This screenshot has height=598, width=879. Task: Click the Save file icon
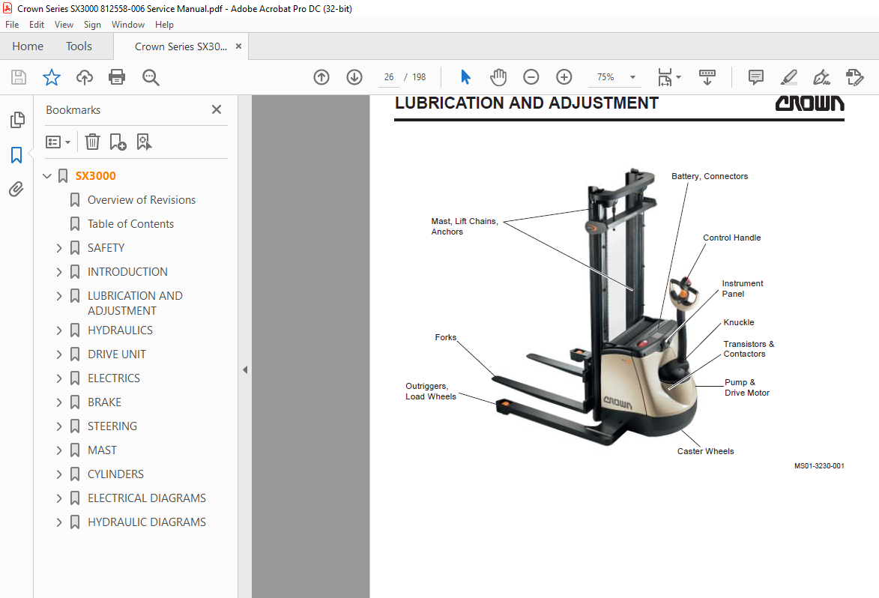[19, 77]
